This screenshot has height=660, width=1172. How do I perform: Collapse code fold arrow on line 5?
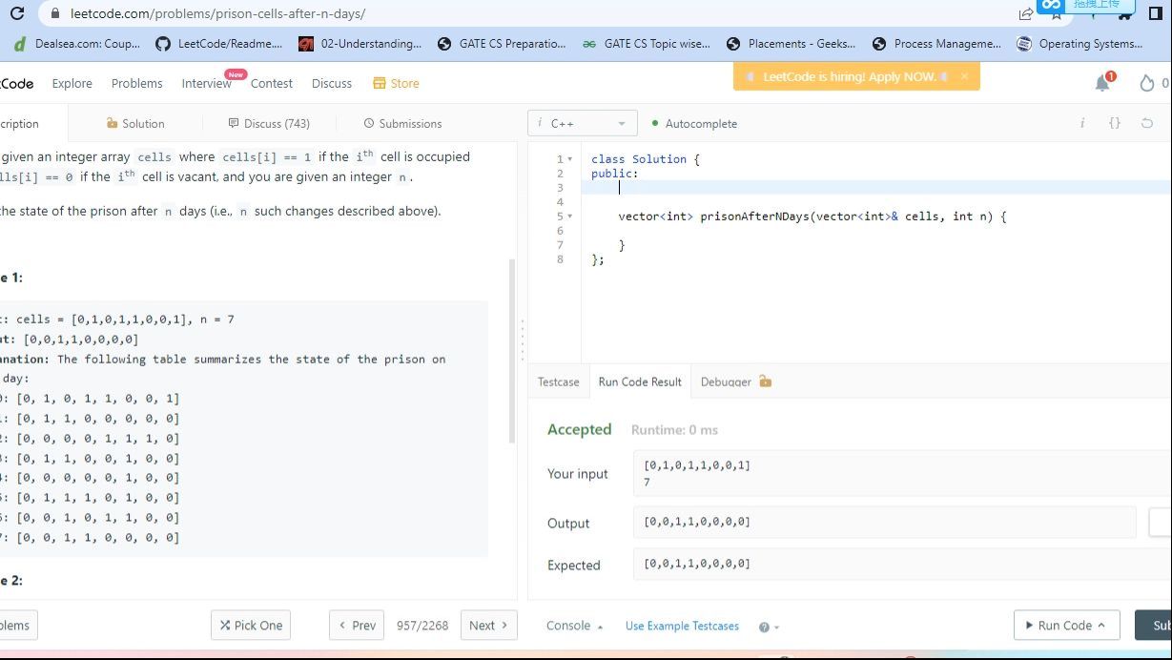[570, 217]
